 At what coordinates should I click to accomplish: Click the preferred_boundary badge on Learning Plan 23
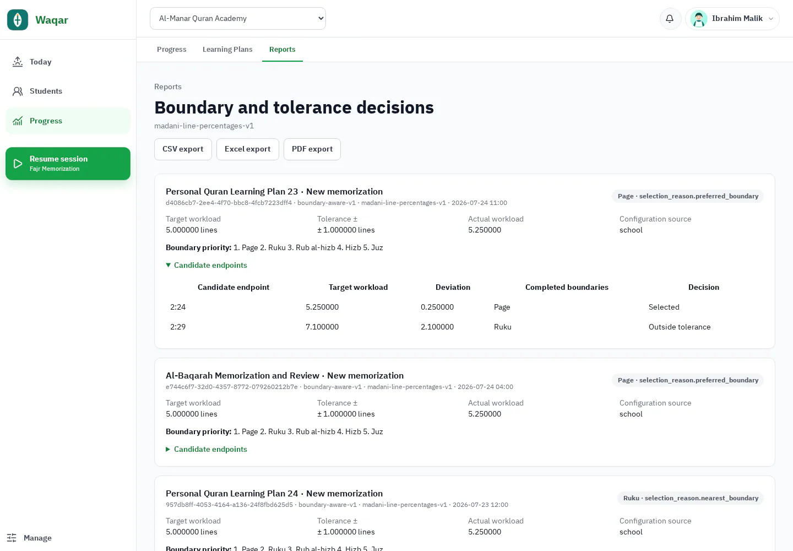[688, 196]
